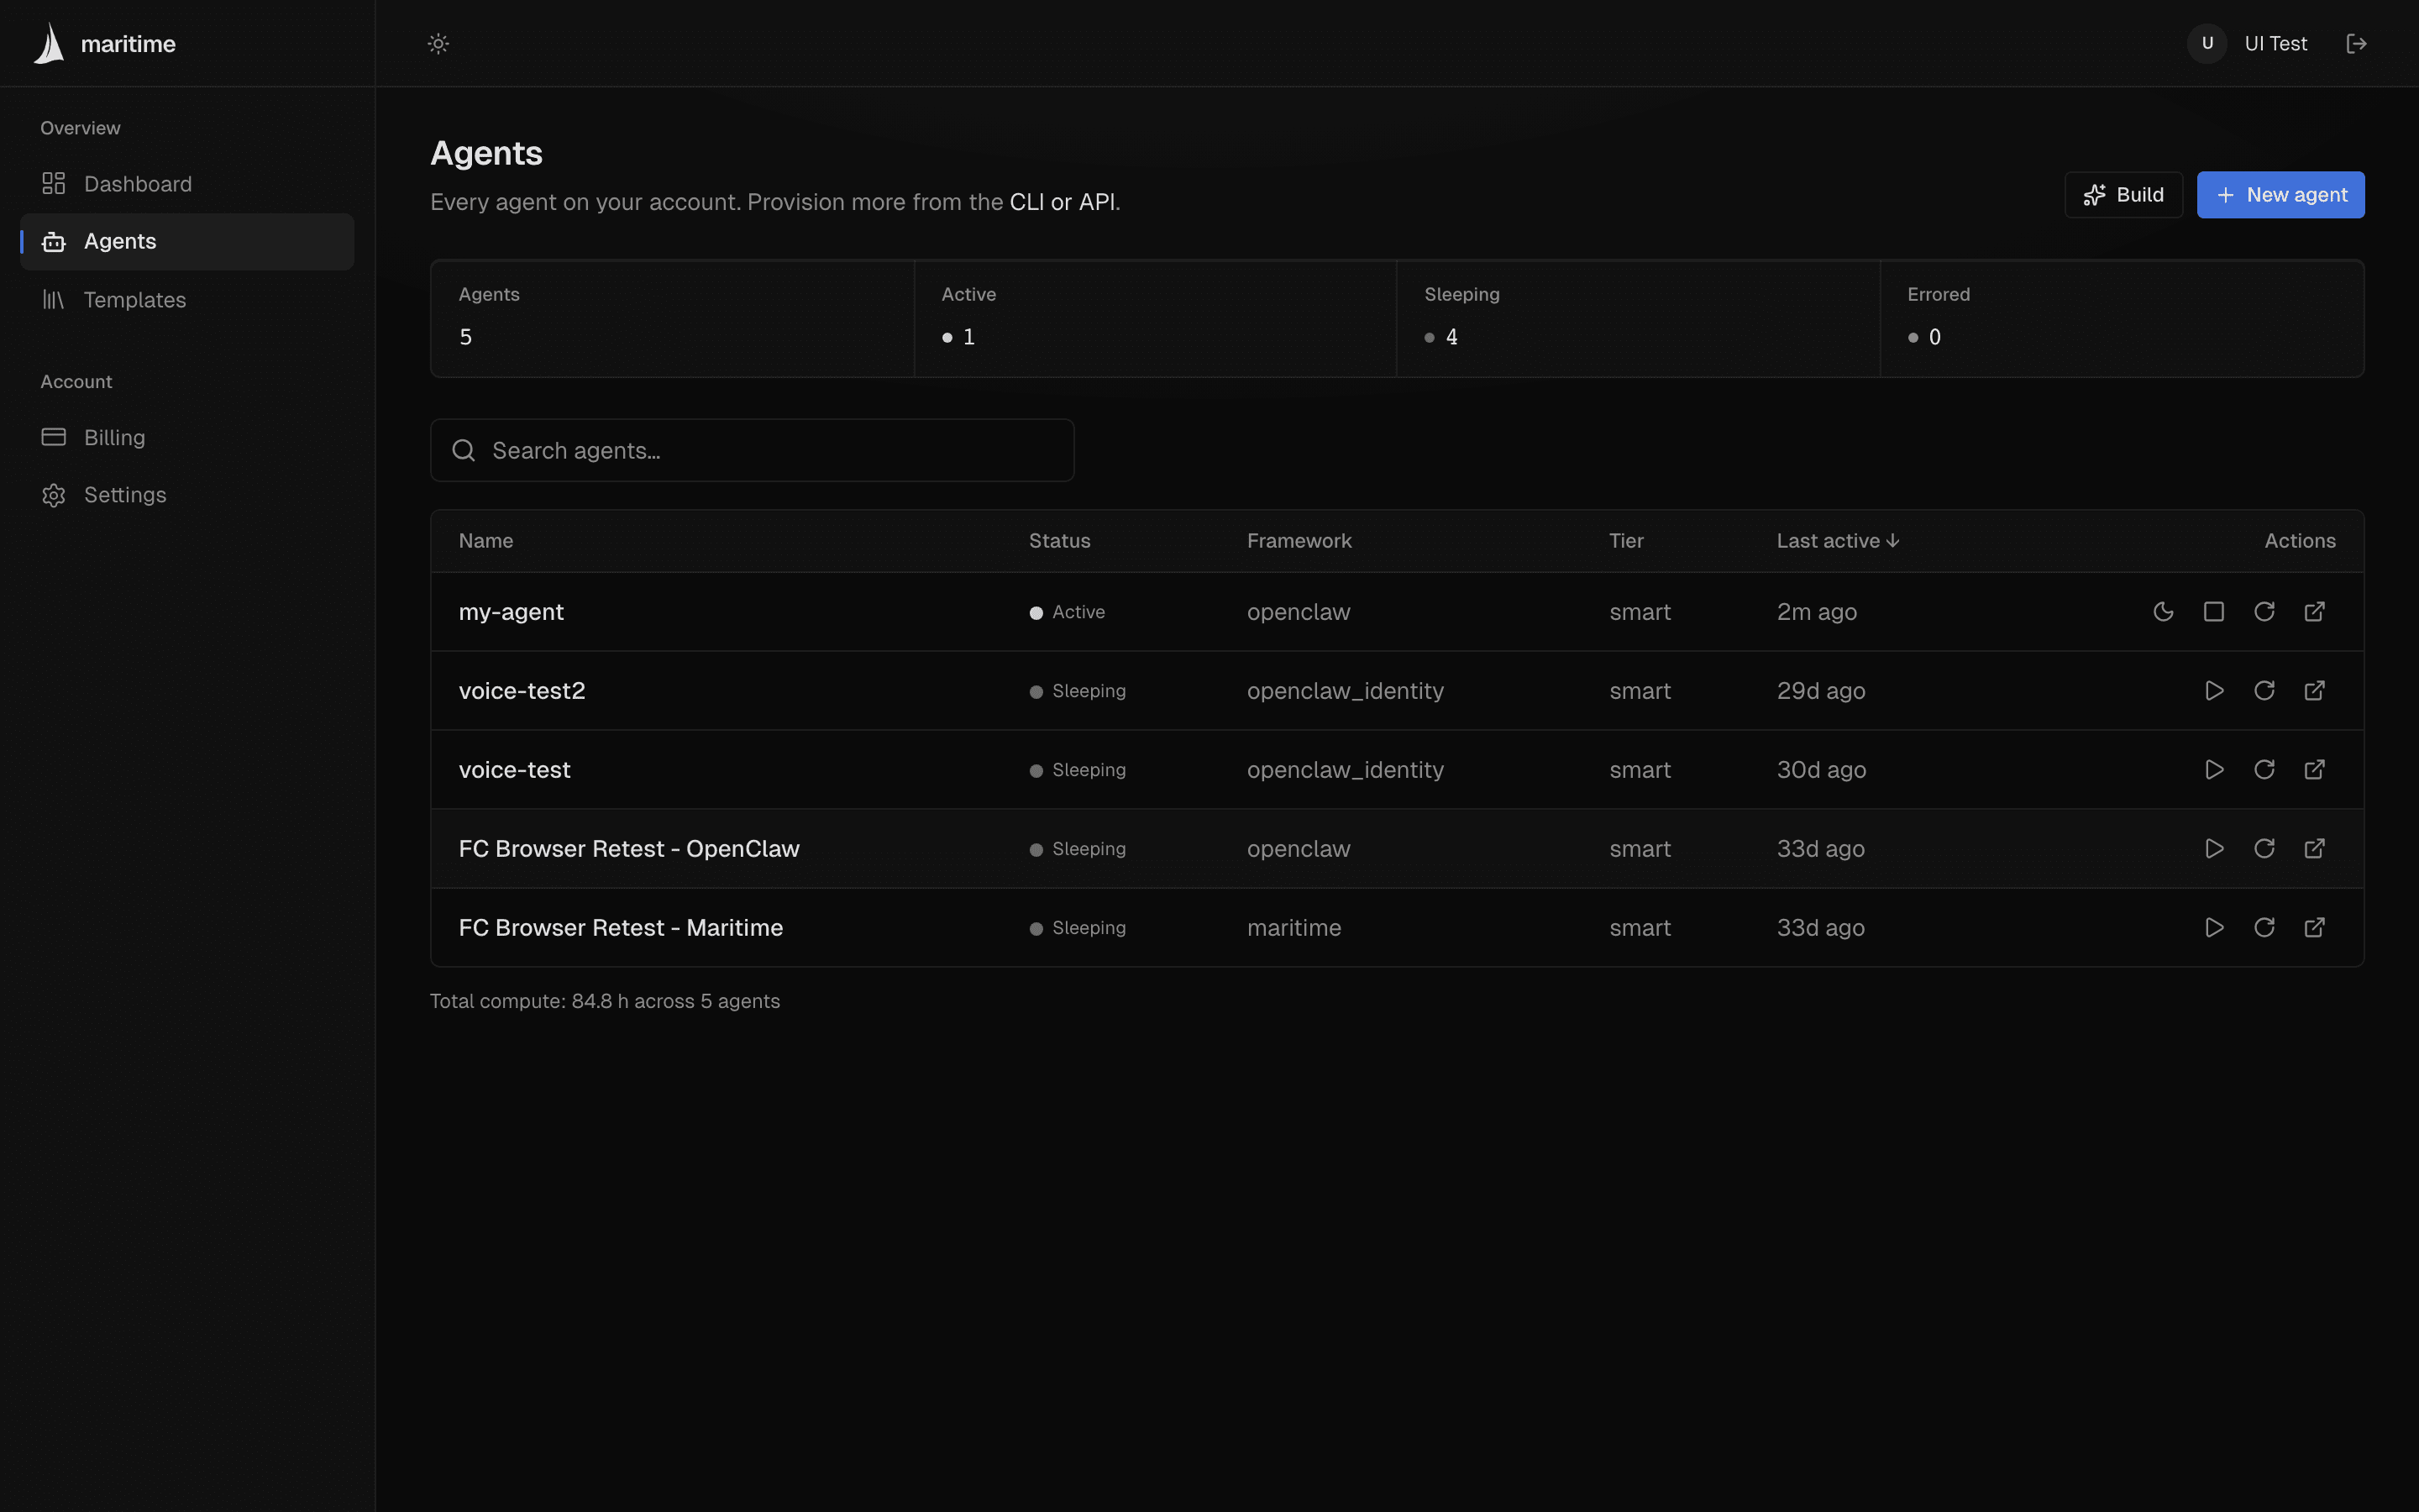Image resolution: width=2419 pixels, height=1512 pixels.
Task: Follow the CLI or API link
Action: pyautogui.click(x=1063, y=202)
